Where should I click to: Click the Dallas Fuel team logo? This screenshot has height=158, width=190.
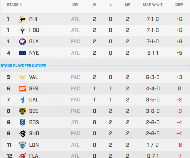click(23, 100)
